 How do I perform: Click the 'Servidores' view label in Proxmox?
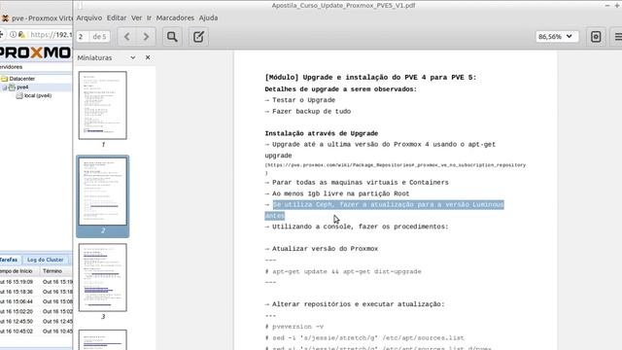coord(11,67)
